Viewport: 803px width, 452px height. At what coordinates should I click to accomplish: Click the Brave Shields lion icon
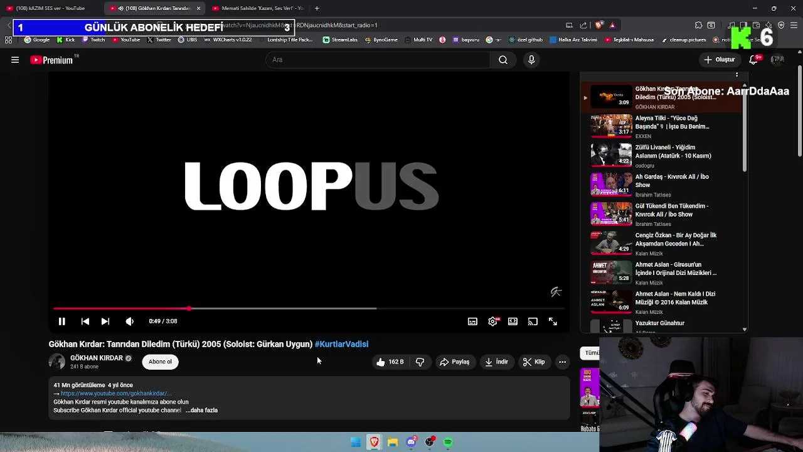[x=598, y=25]
